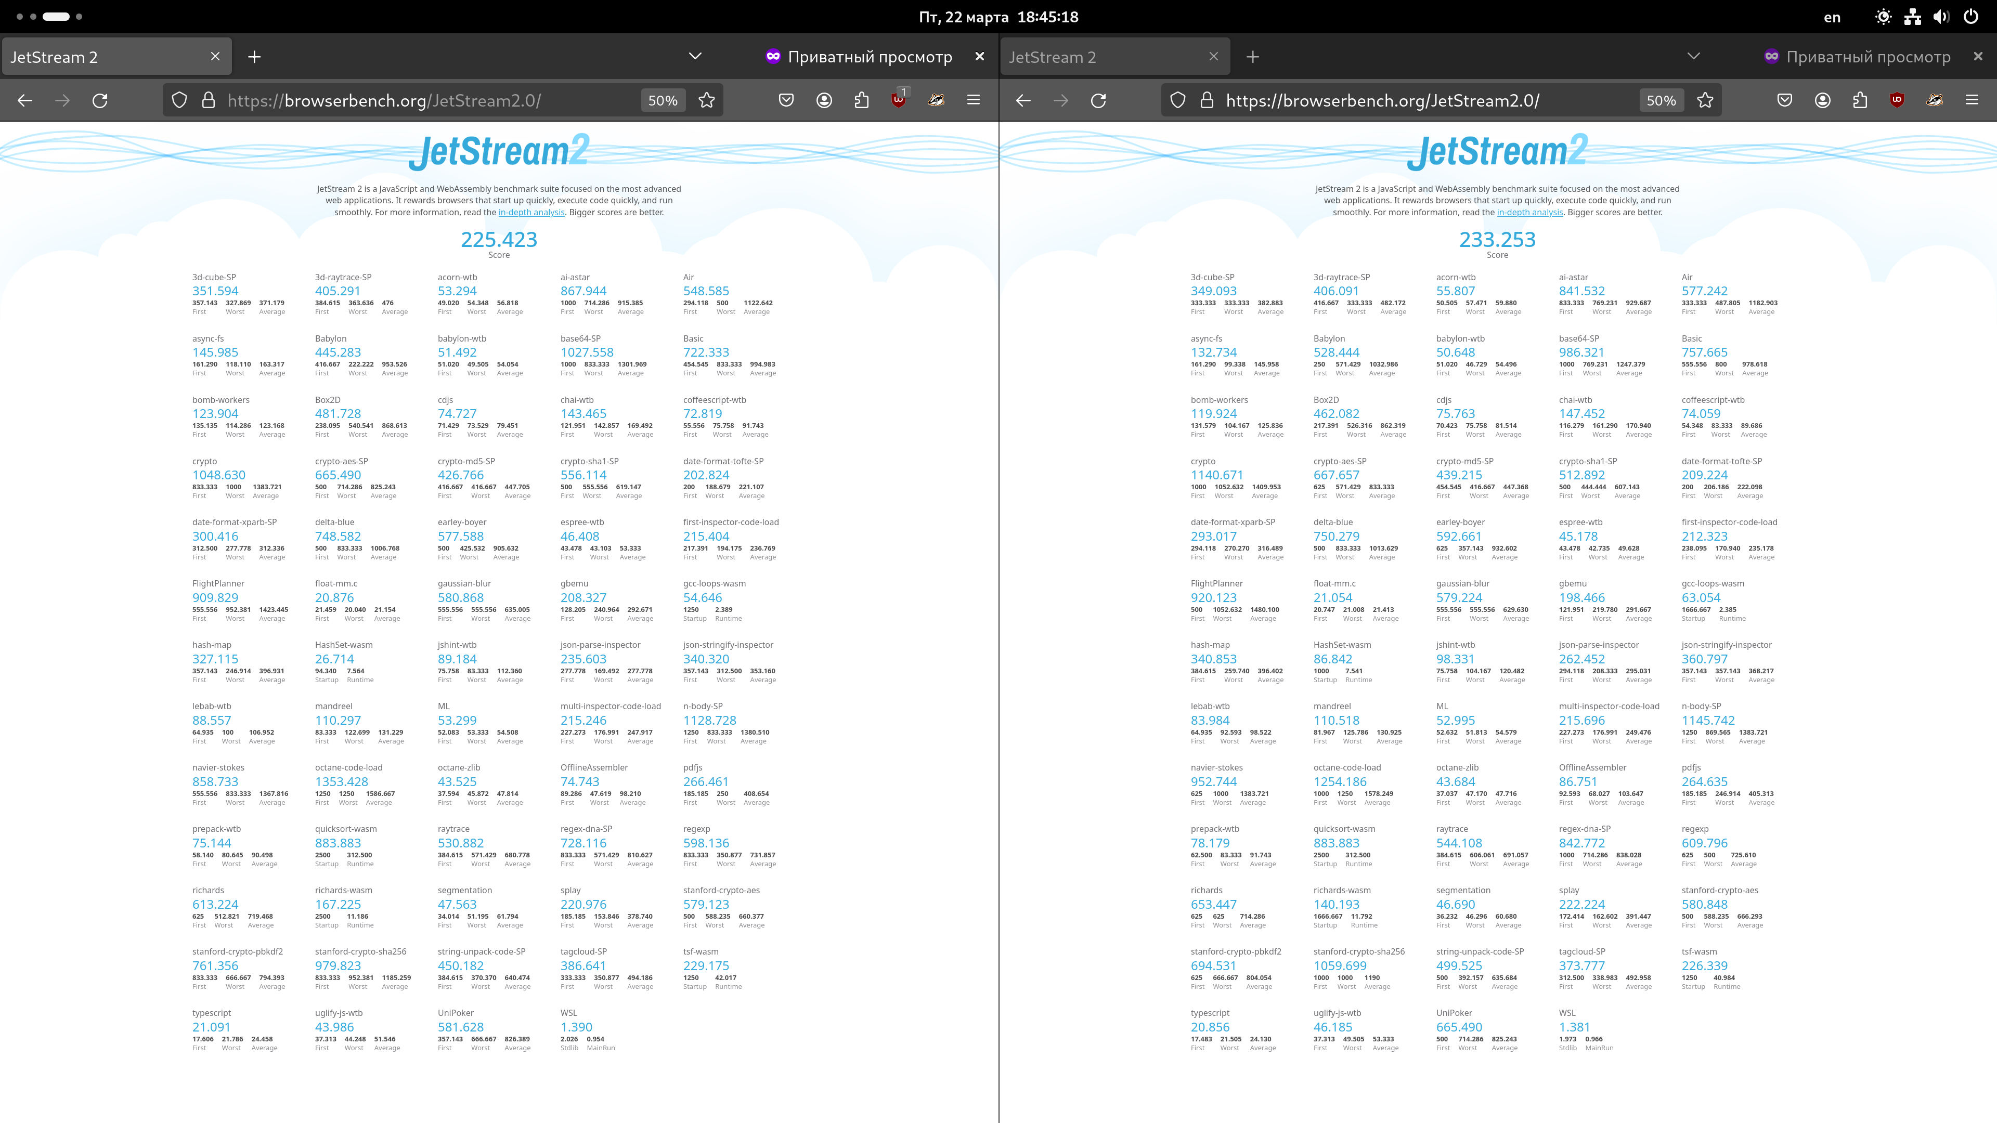Click the tsf-wasm score 226.339
The width and height of the screenshot is (1997, 1123).
1705,965
